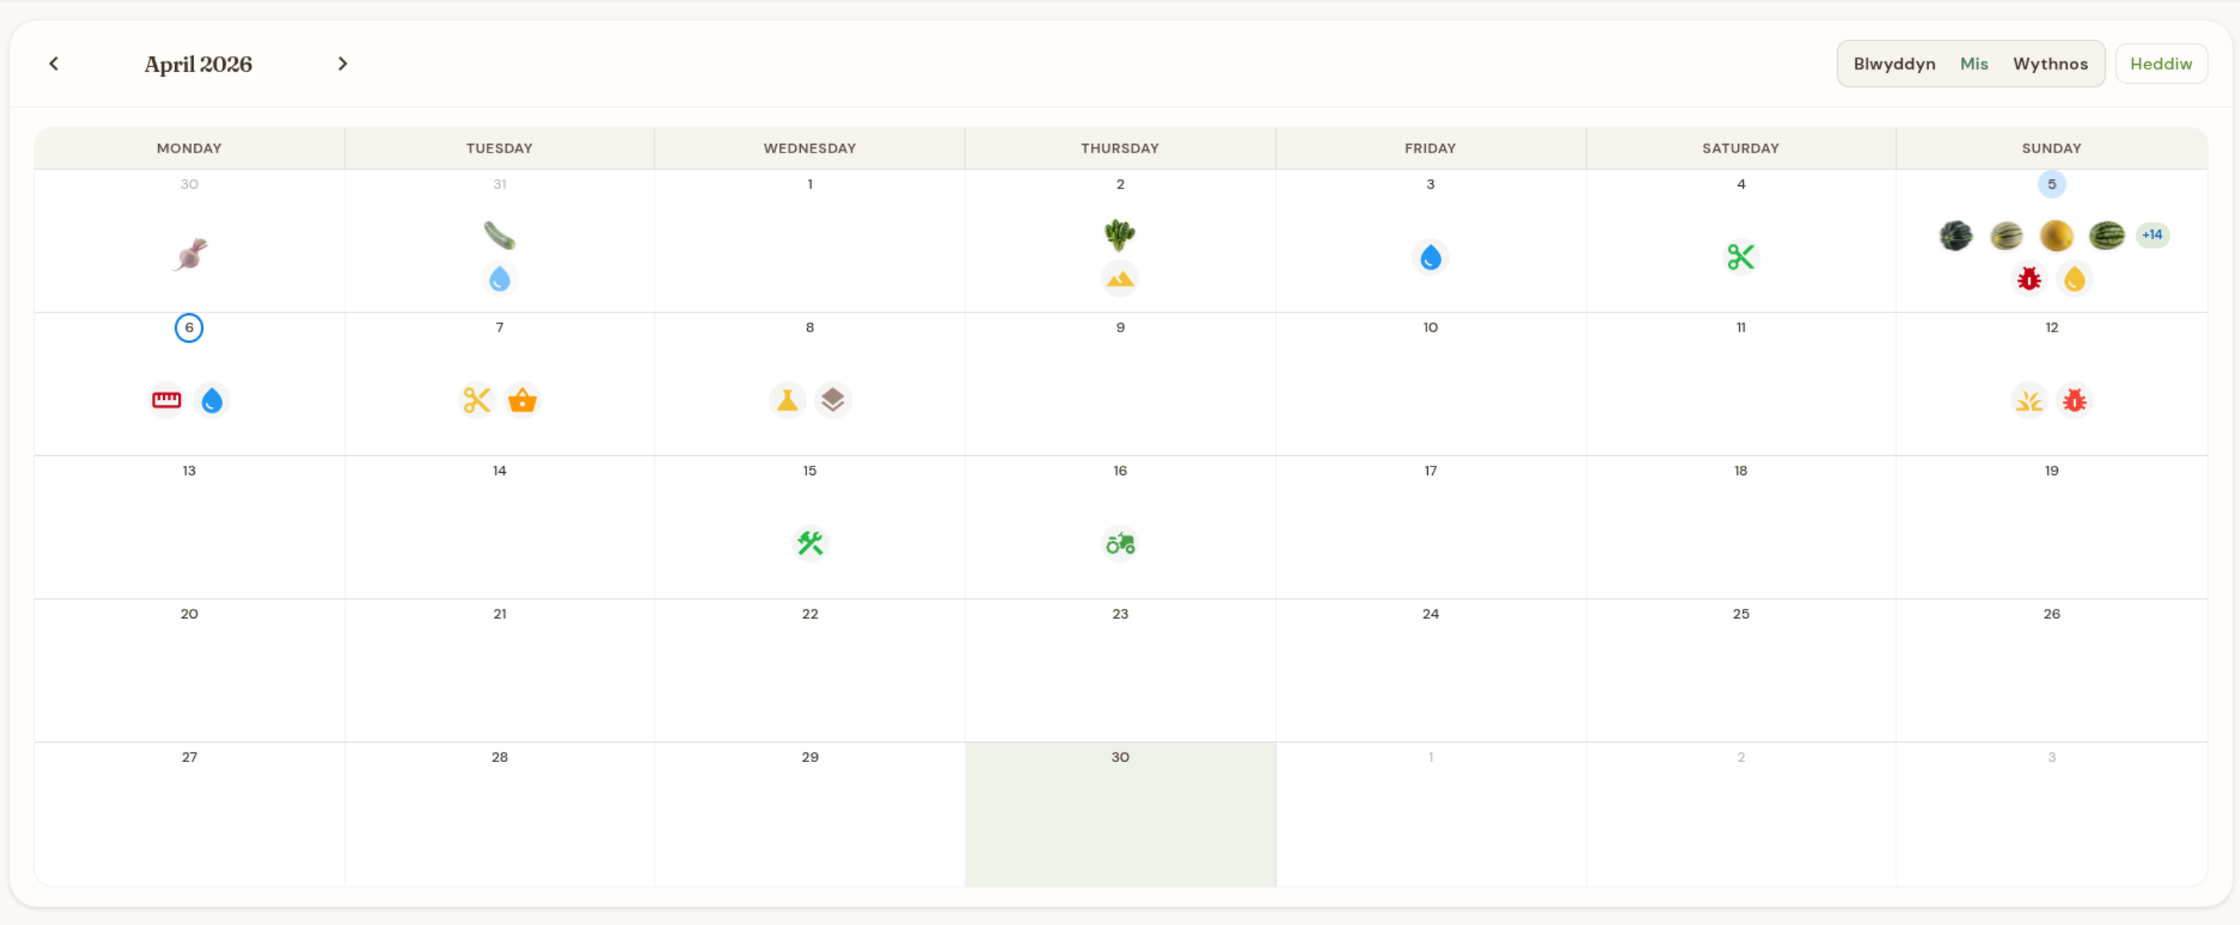Screen dimensions: 2240x925
Task: Click the yellow water drop icon on April 5
Action: 2074,279
